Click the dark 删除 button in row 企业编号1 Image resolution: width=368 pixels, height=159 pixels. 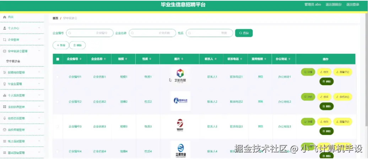click(326, 82)
